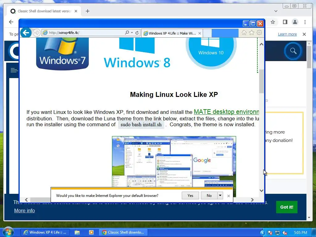Viewport: 316px width, 237px height.
Task: Open IE Favorites star icon
Action: pos(252,33)
